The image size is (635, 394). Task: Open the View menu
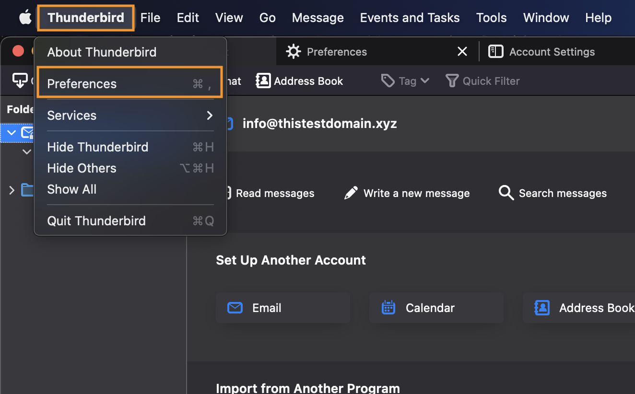(229, 18)
